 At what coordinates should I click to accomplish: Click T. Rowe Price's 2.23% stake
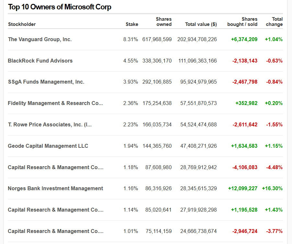click(x=131, y=124)
